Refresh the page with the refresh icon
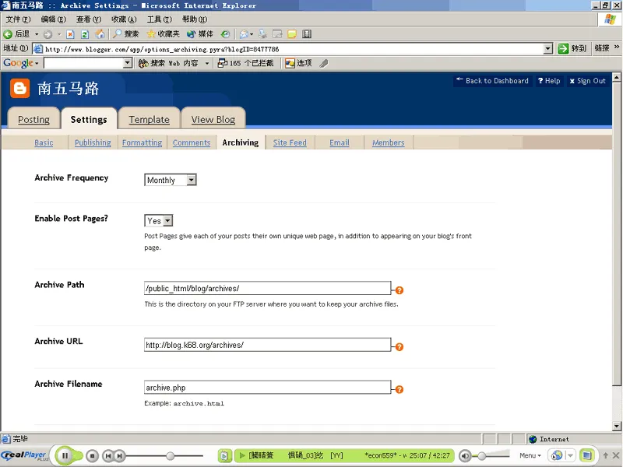The height and width of the screenshot is (467, 623). coord(84,34)
